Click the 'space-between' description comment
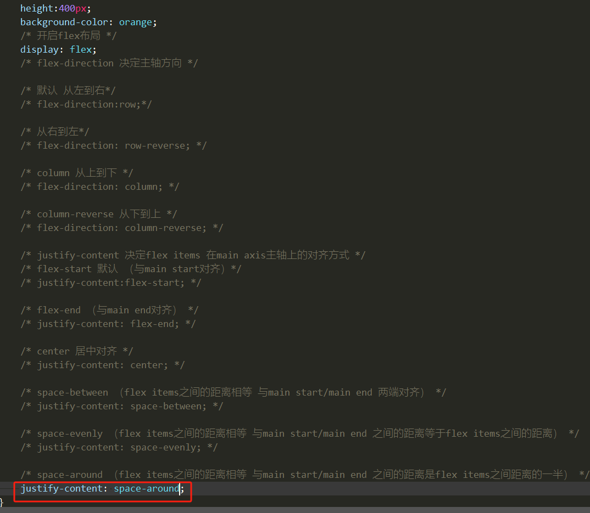This screenshot has width=590, height=513. click(x=233, y=392)
